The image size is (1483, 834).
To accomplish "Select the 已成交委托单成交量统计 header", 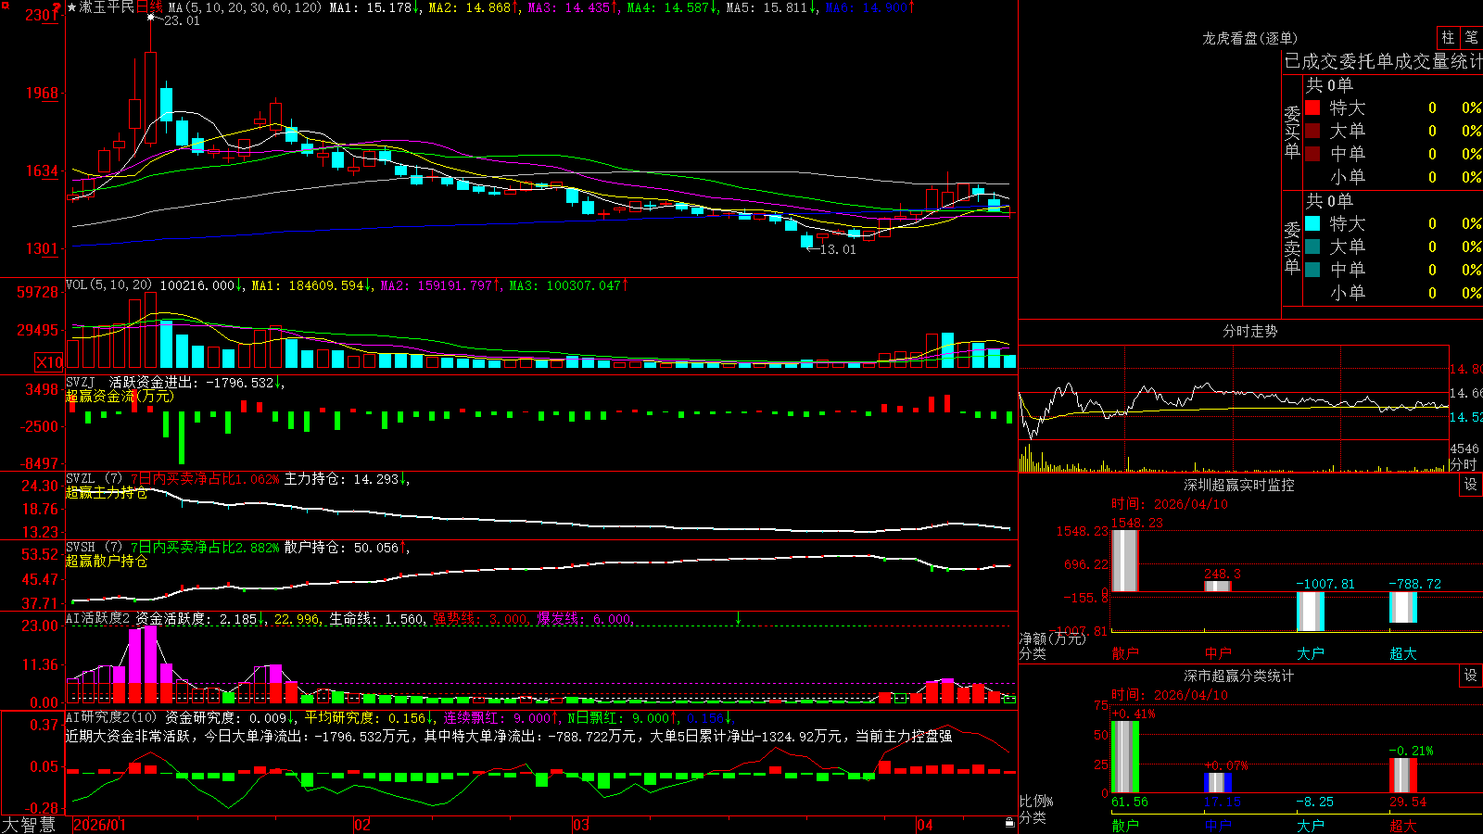I will [x=1383, y=61].
